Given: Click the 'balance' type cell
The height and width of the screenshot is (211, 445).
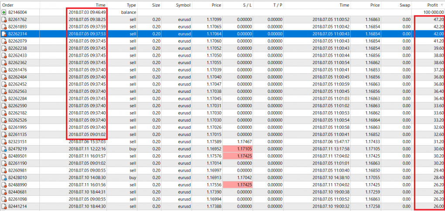Looking at the screenshot, I should [129, 13].
